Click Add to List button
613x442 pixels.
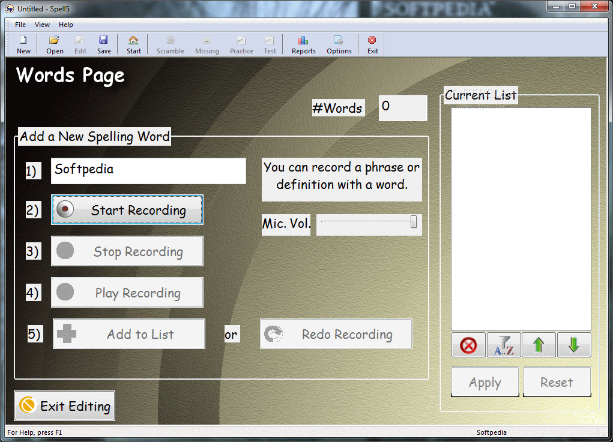click(129, 334)
